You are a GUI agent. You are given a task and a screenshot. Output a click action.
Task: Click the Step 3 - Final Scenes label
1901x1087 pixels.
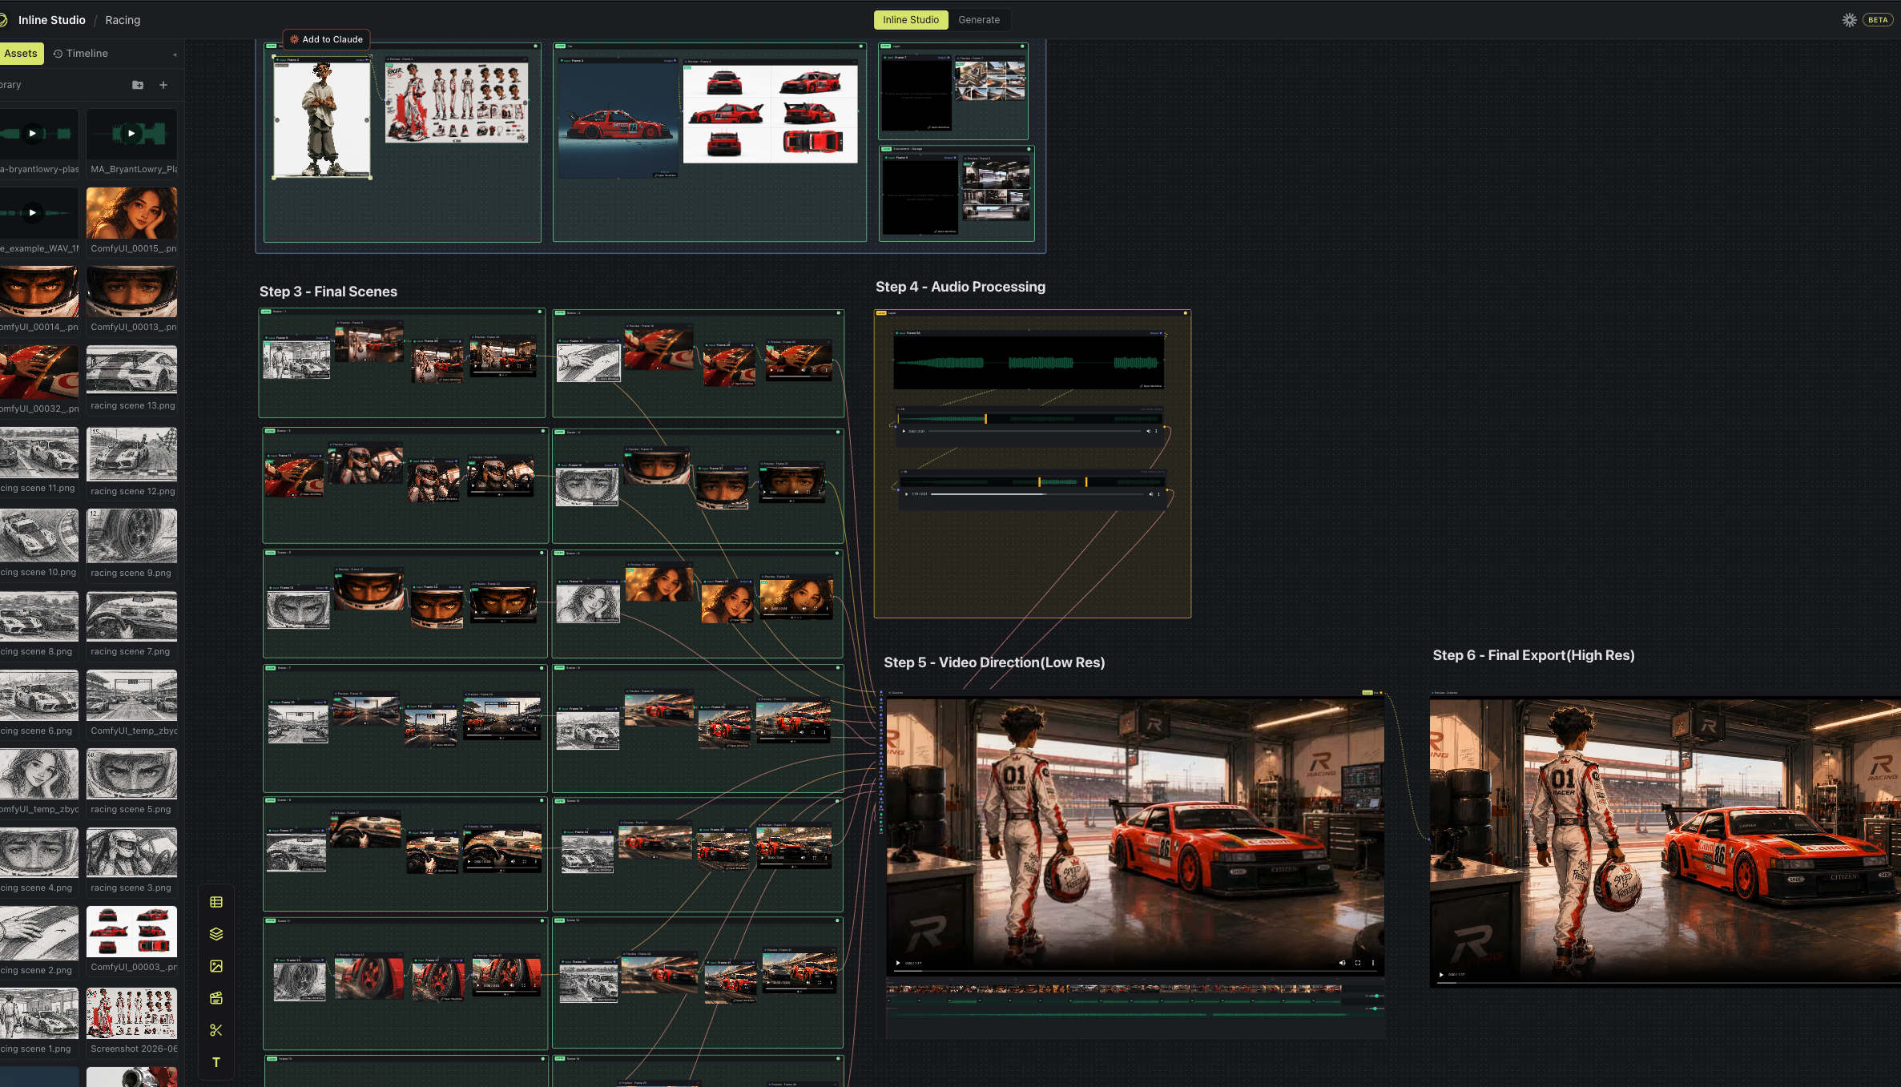click(x=328, y=292)
